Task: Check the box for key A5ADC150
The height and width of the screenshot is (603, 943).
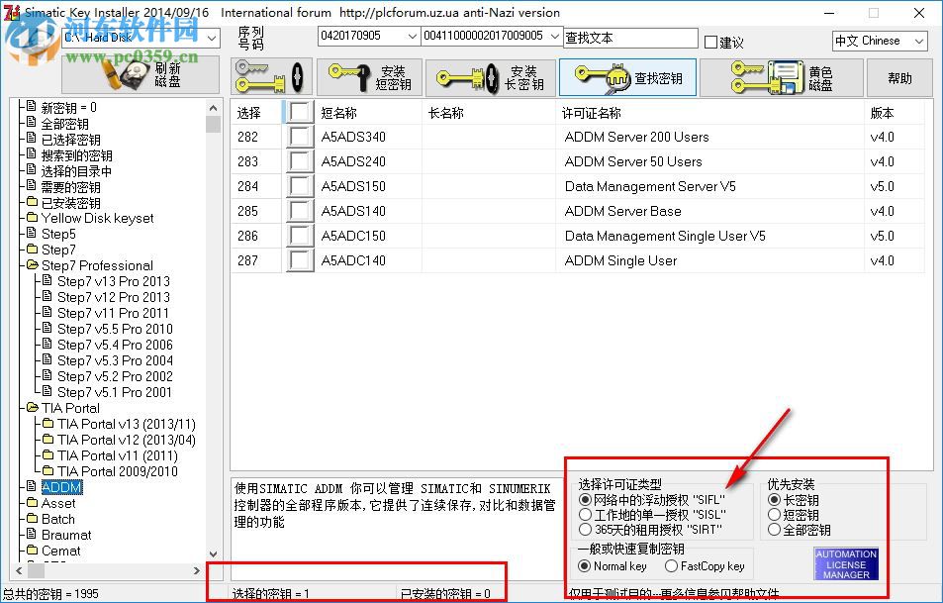Action: pyautogui.click(x=300, y=236)
